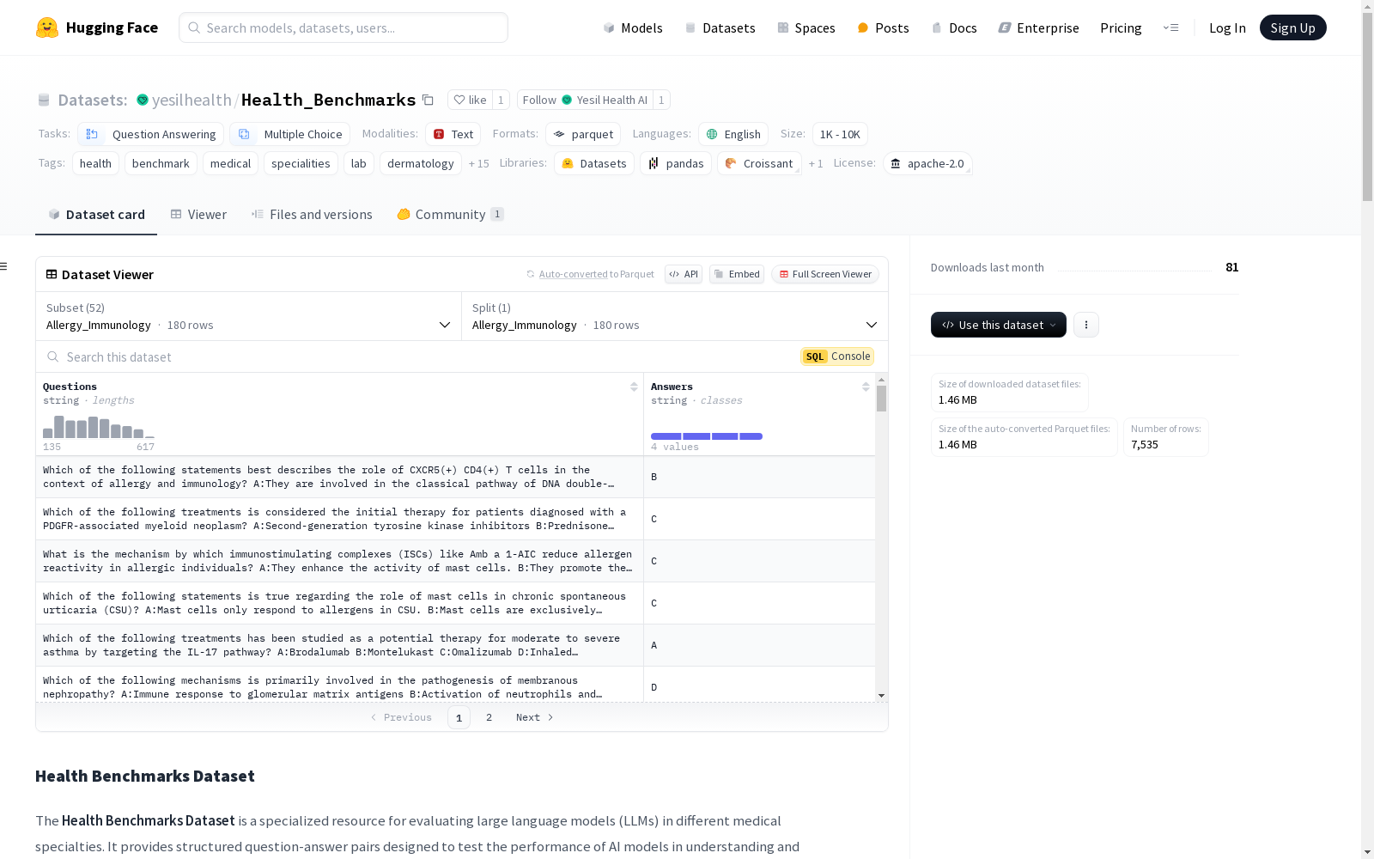The height and width of the screenshot is (859, 1374).
Task: Select the English language tag
Action: coord(733,134)
